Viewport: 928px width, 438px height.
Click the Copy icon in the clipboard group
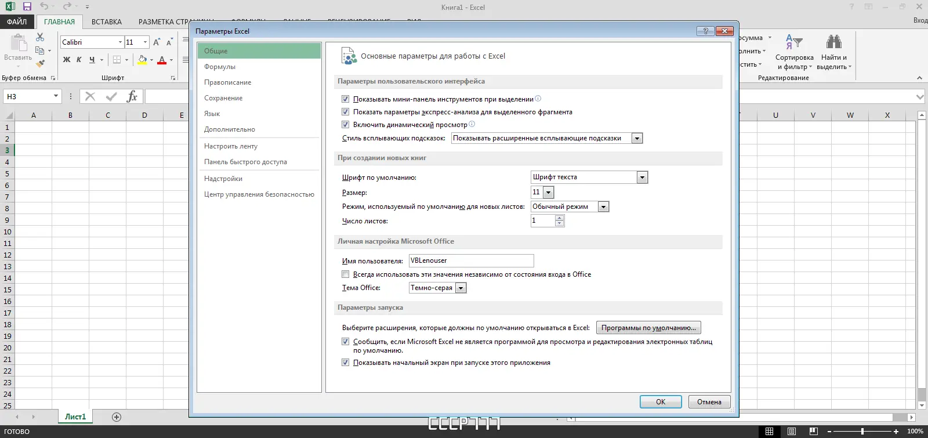click(40, 50)
